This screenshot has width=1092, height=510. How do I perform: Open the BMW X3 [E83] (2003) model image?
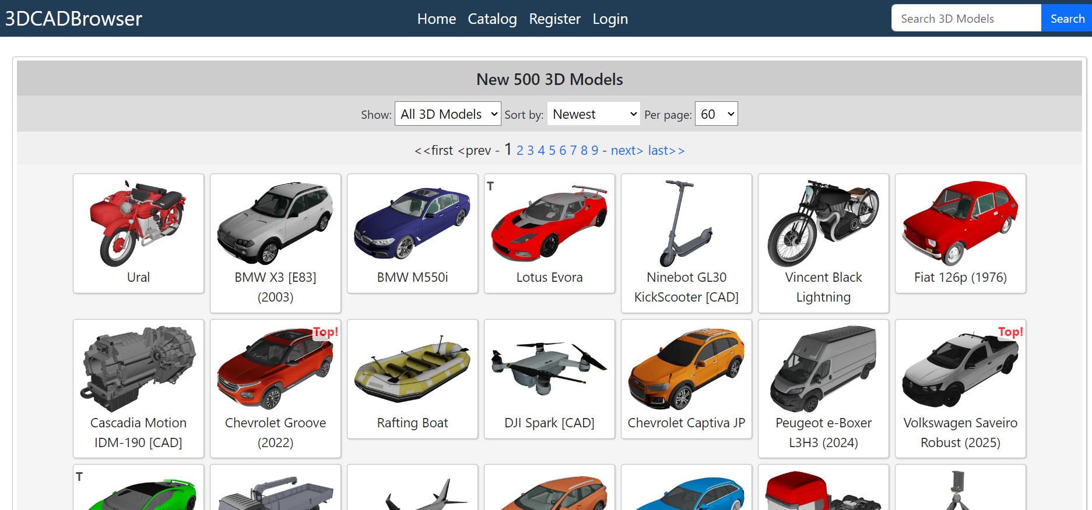275,223
